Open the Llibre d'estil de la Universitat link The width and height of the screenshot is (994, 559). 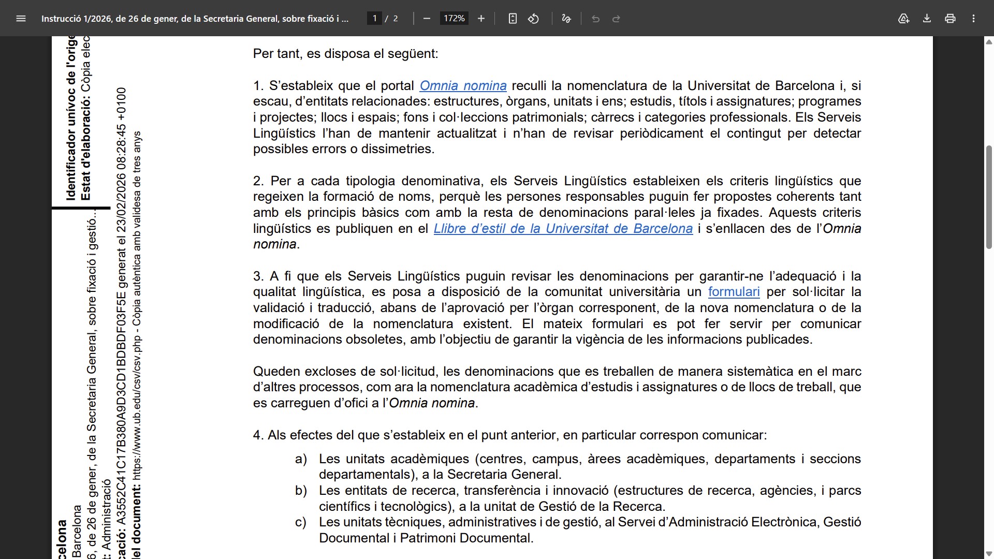(x=563, y=228)
